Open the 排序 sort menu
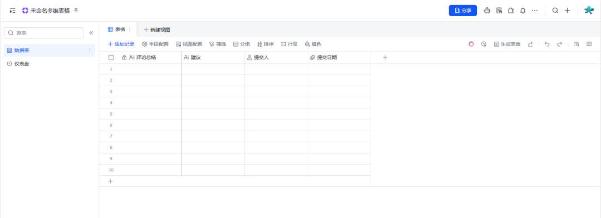Image resolution: width=601 pixels, height=218 pixels. click(x=265, y=44)
